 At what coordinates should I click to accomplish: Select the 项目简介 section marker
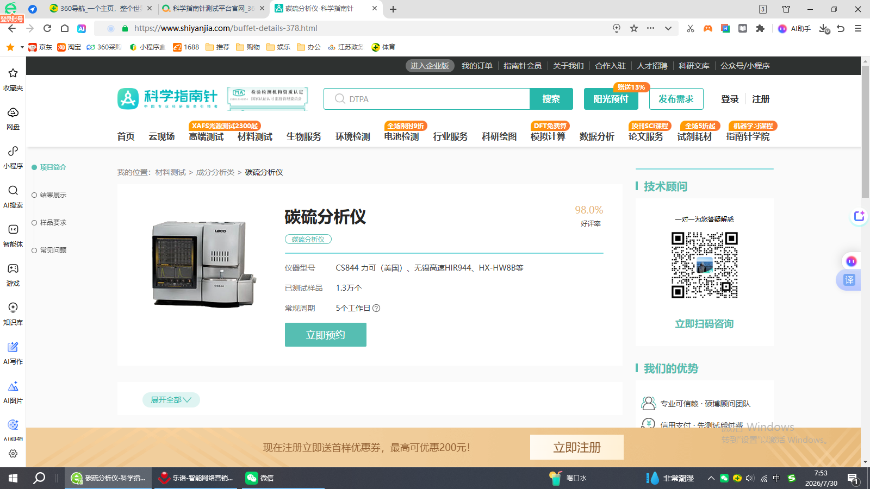(49, 167)
